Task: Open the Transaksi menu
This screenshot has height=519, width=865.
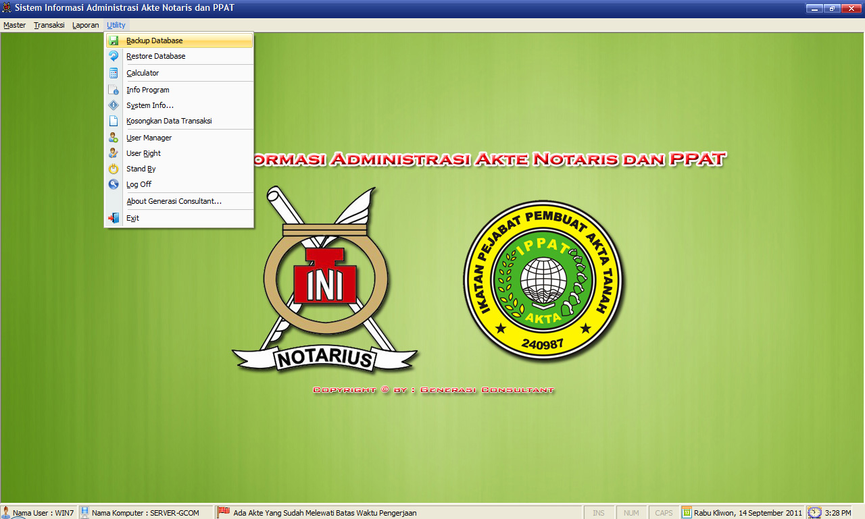Action: click(x=49, y=25)
